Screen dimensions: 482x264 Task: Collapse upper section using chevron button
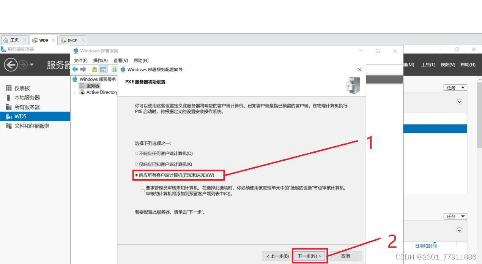(x=460, y=101)
